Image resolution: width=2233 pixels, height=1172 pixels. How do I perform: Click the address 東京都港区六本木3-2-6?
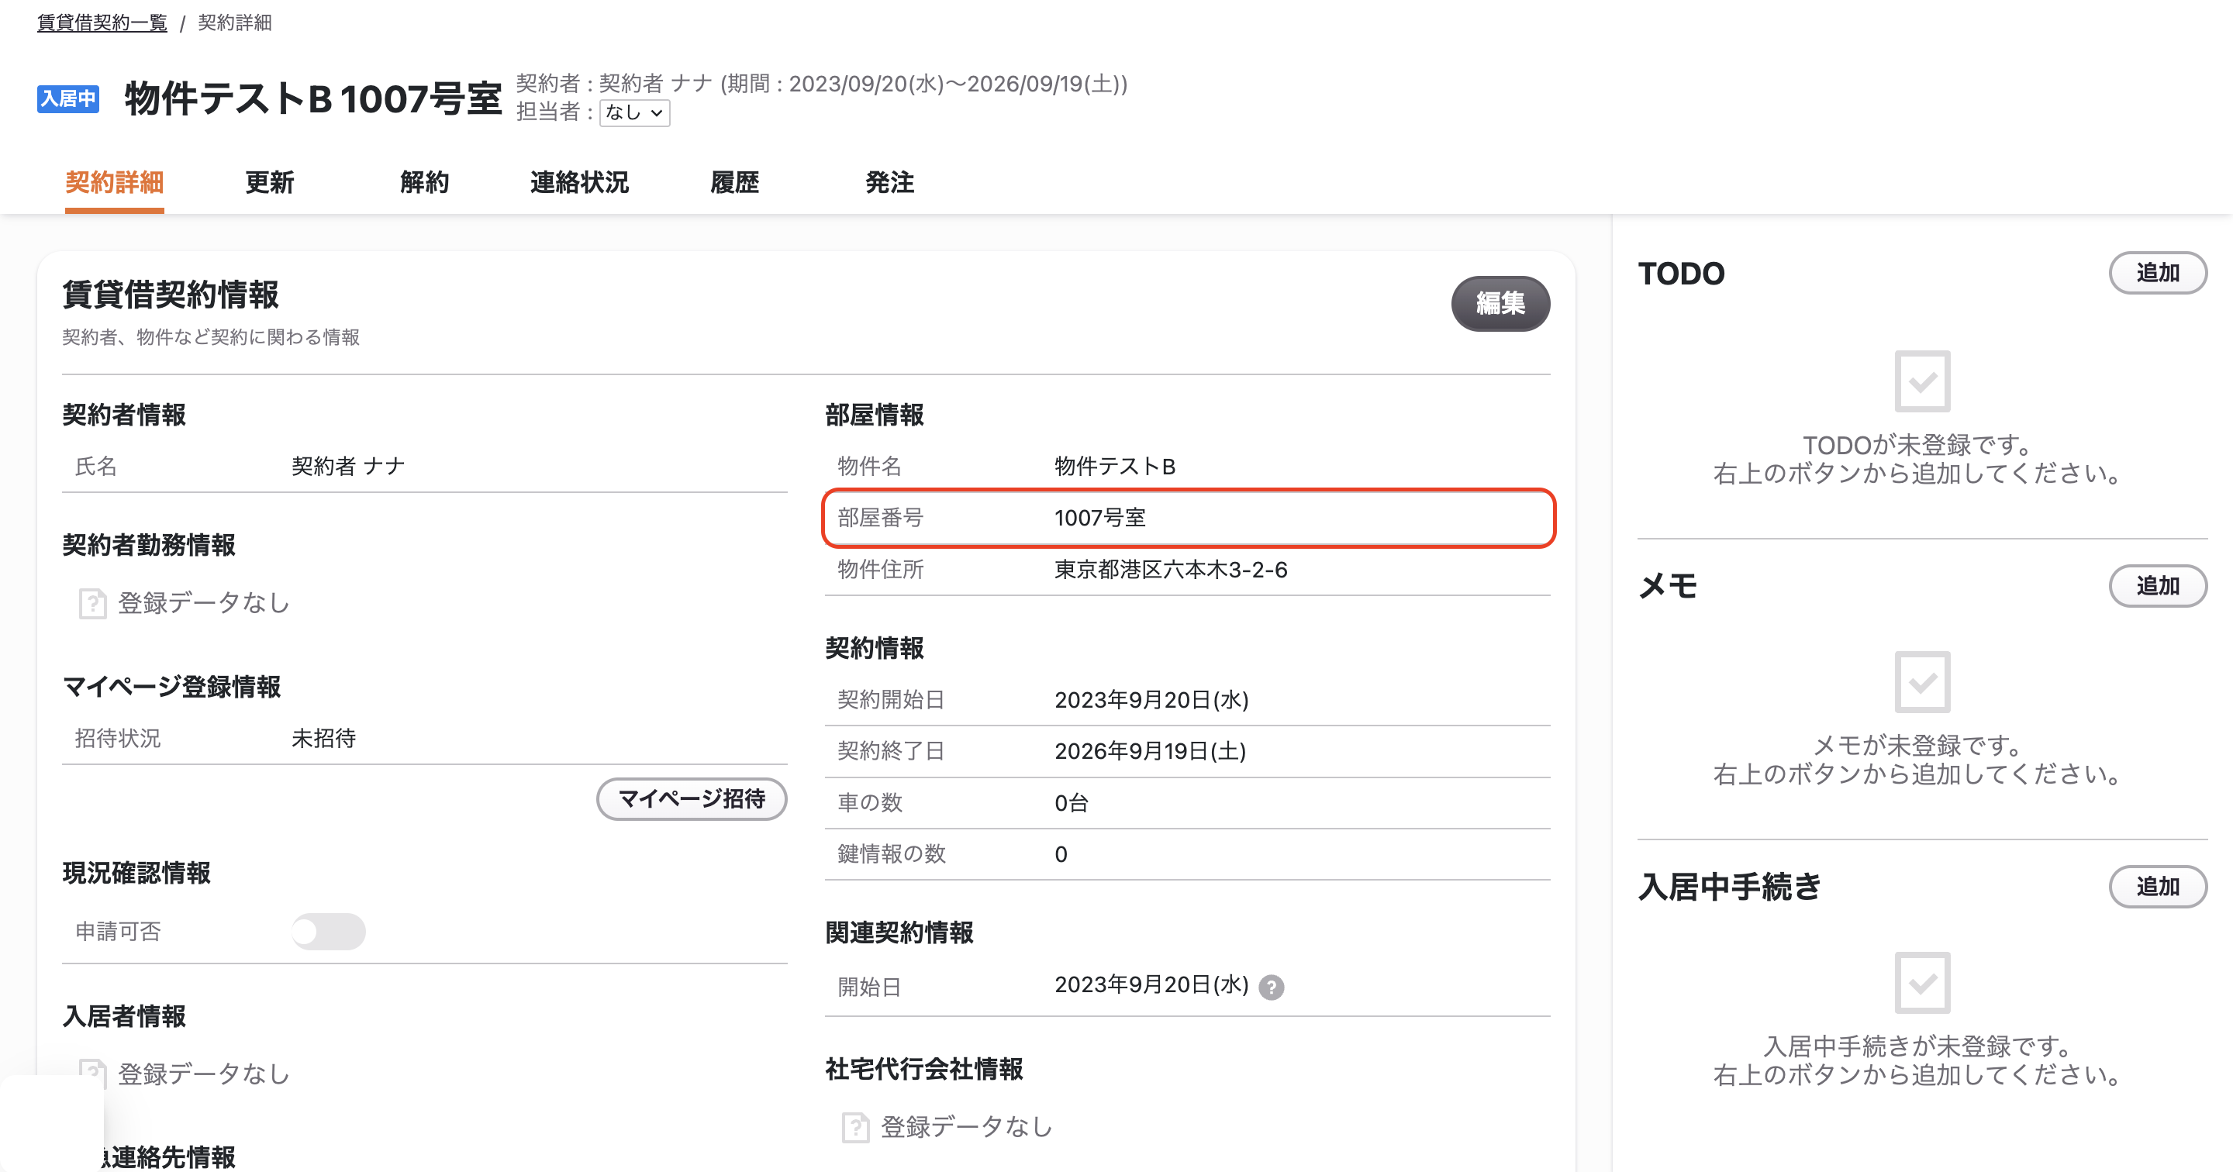pos(1171,570)
